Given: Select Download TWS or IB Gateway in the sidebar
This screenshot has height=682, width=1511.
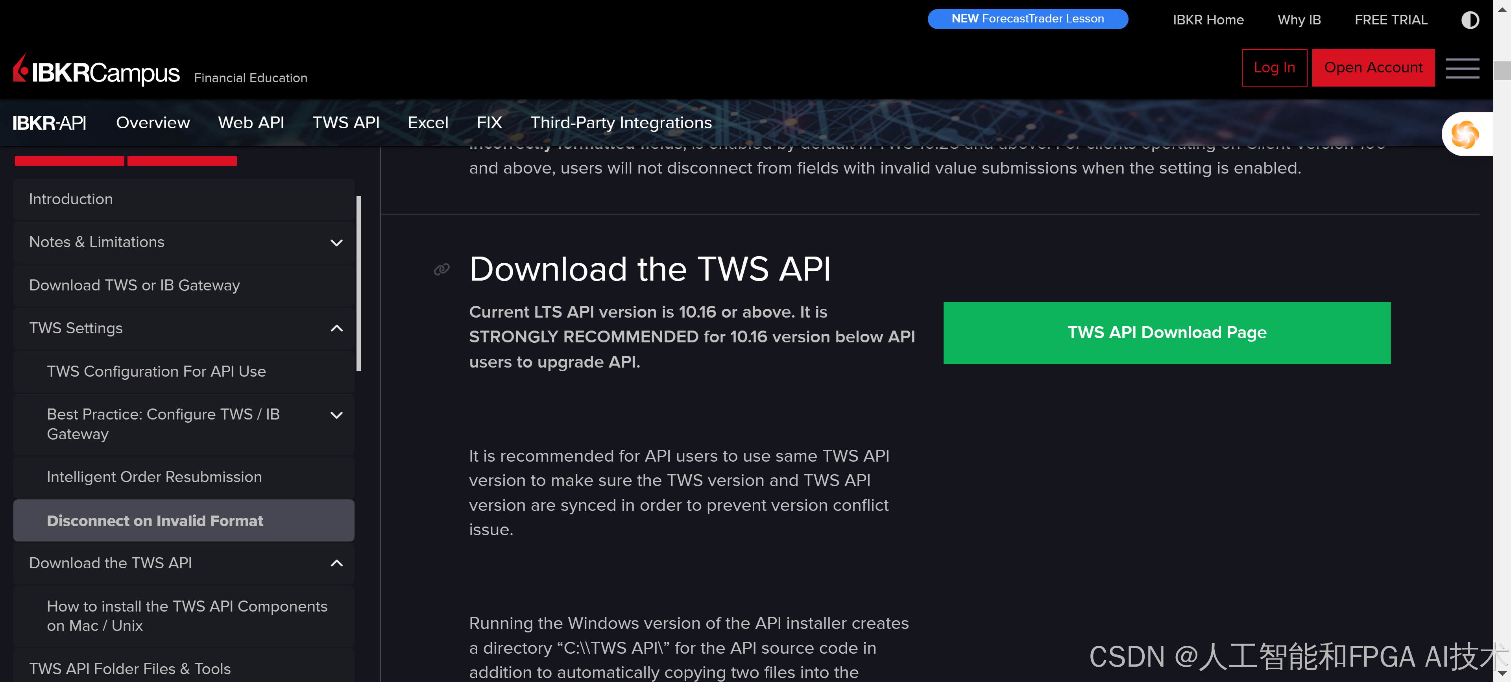Looking at the screenshot, I should pyautogui.click(x=184, y=286).
